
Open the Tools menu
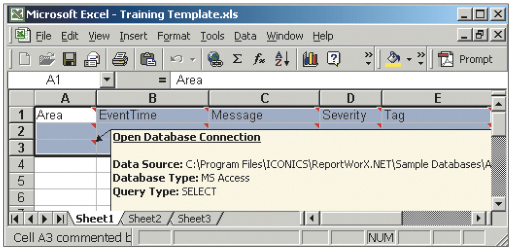212,36
